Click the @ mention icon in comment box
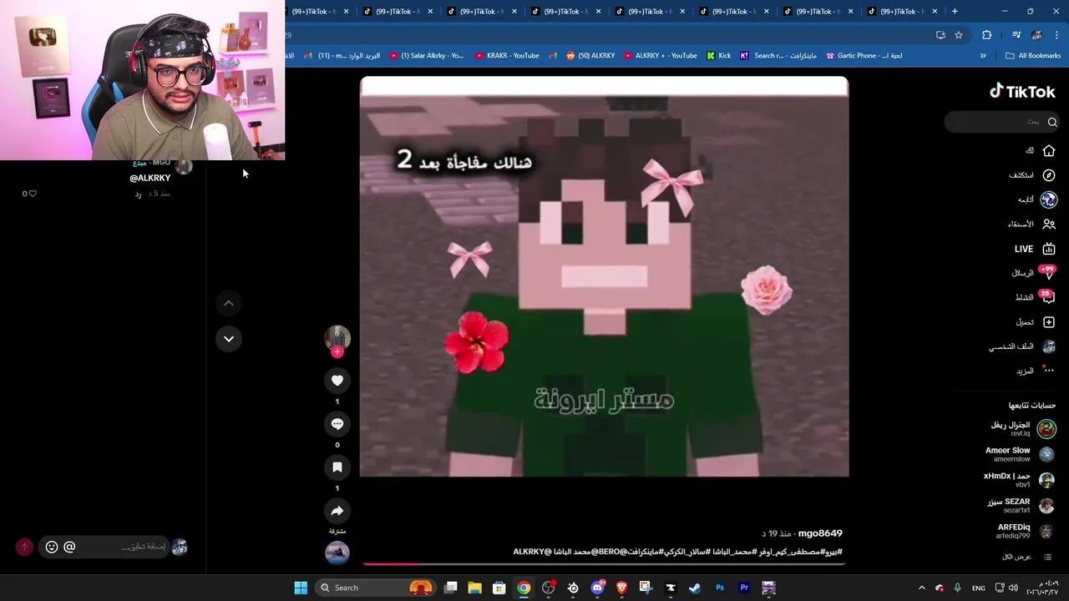Viewport: 1069px width, 601px height. tap(69, 547)
